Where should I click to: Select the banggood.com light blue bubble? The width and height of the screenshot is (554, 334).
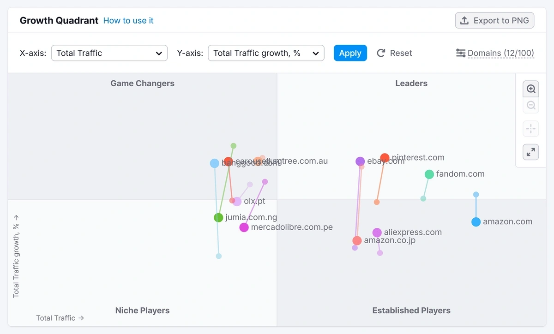pyautogui.click(x=215, y=163)
